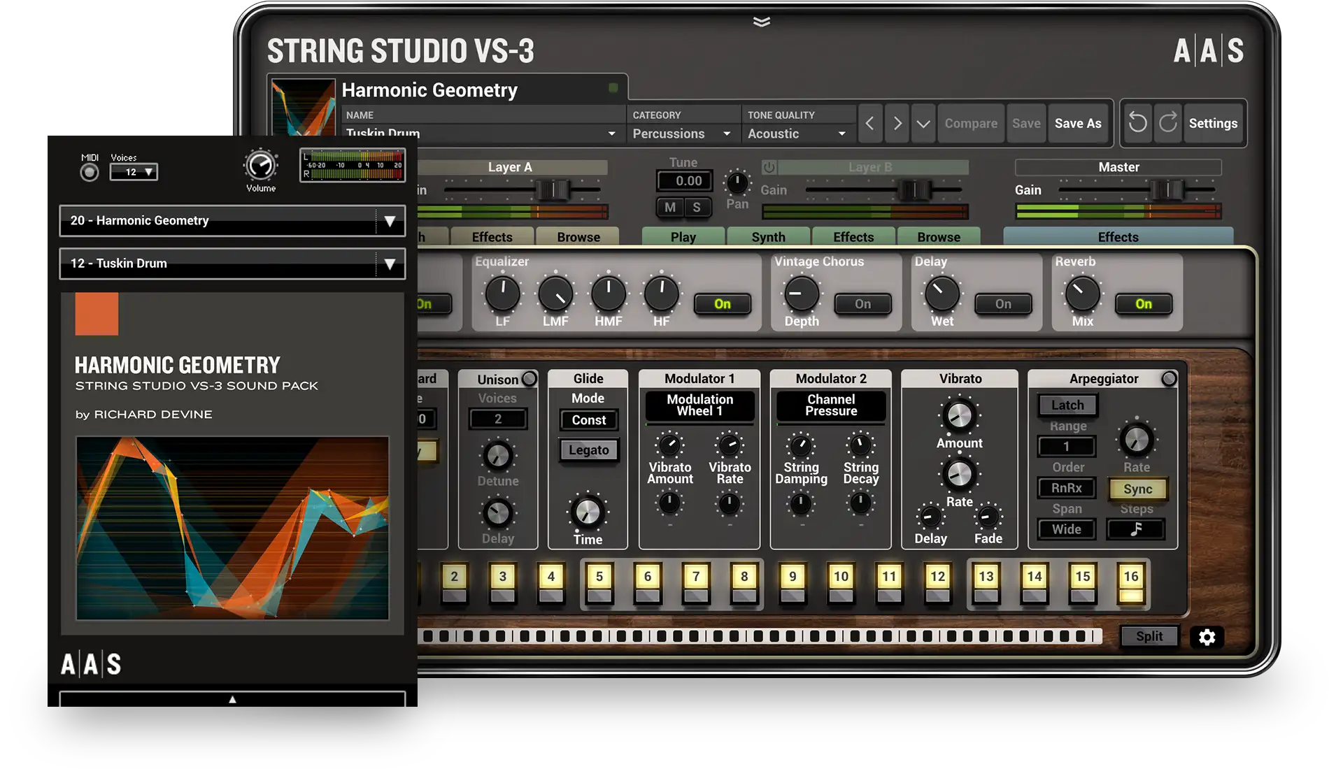Open the Settings button
Viewport: 1329px width, 769px height.
[1213, 124]
